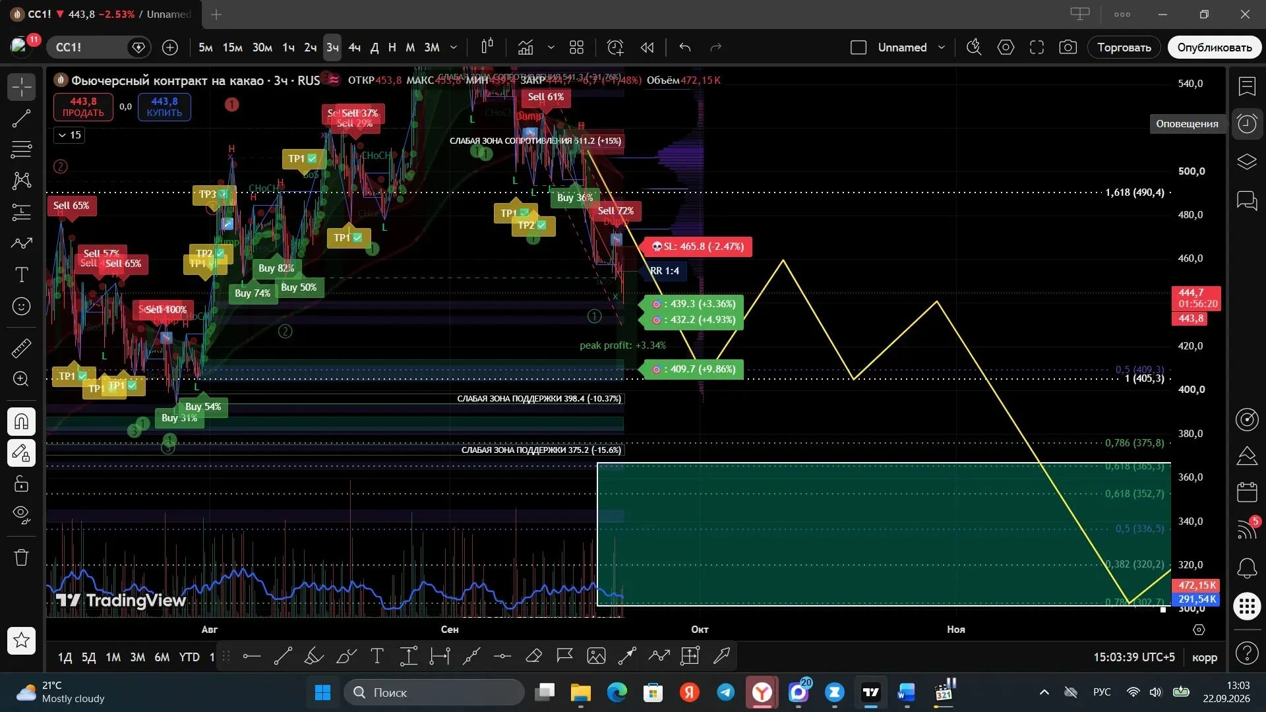The width and height of the screenshot is (1266, 712).
Task: Expand the Unnamed layout dropdown
Action: tap(942, 47)
